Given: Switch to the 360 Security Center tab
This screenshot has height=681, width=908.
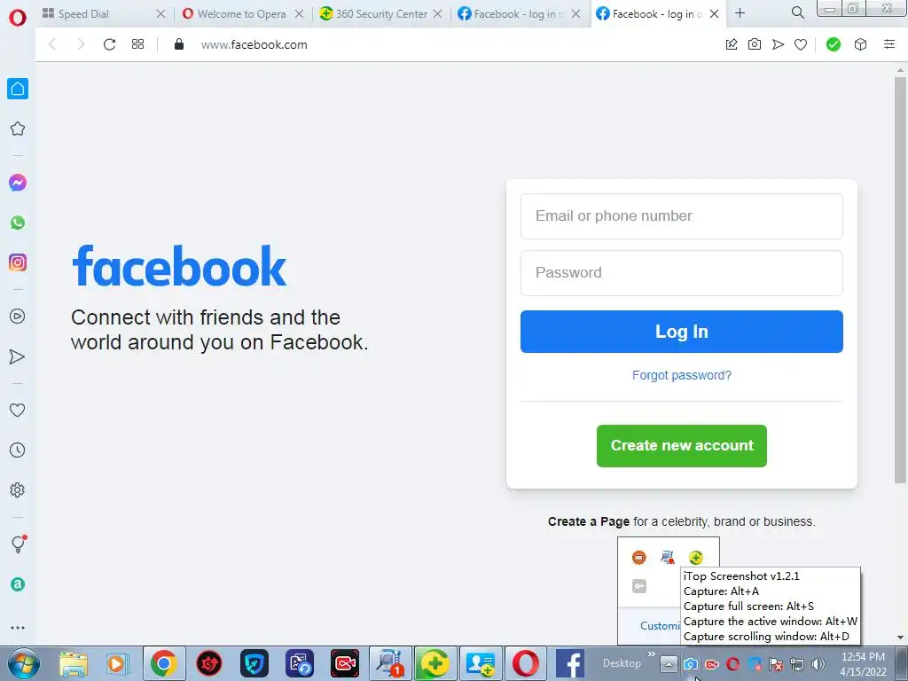Looking at the screenshot, I should [x=381, y=14].
